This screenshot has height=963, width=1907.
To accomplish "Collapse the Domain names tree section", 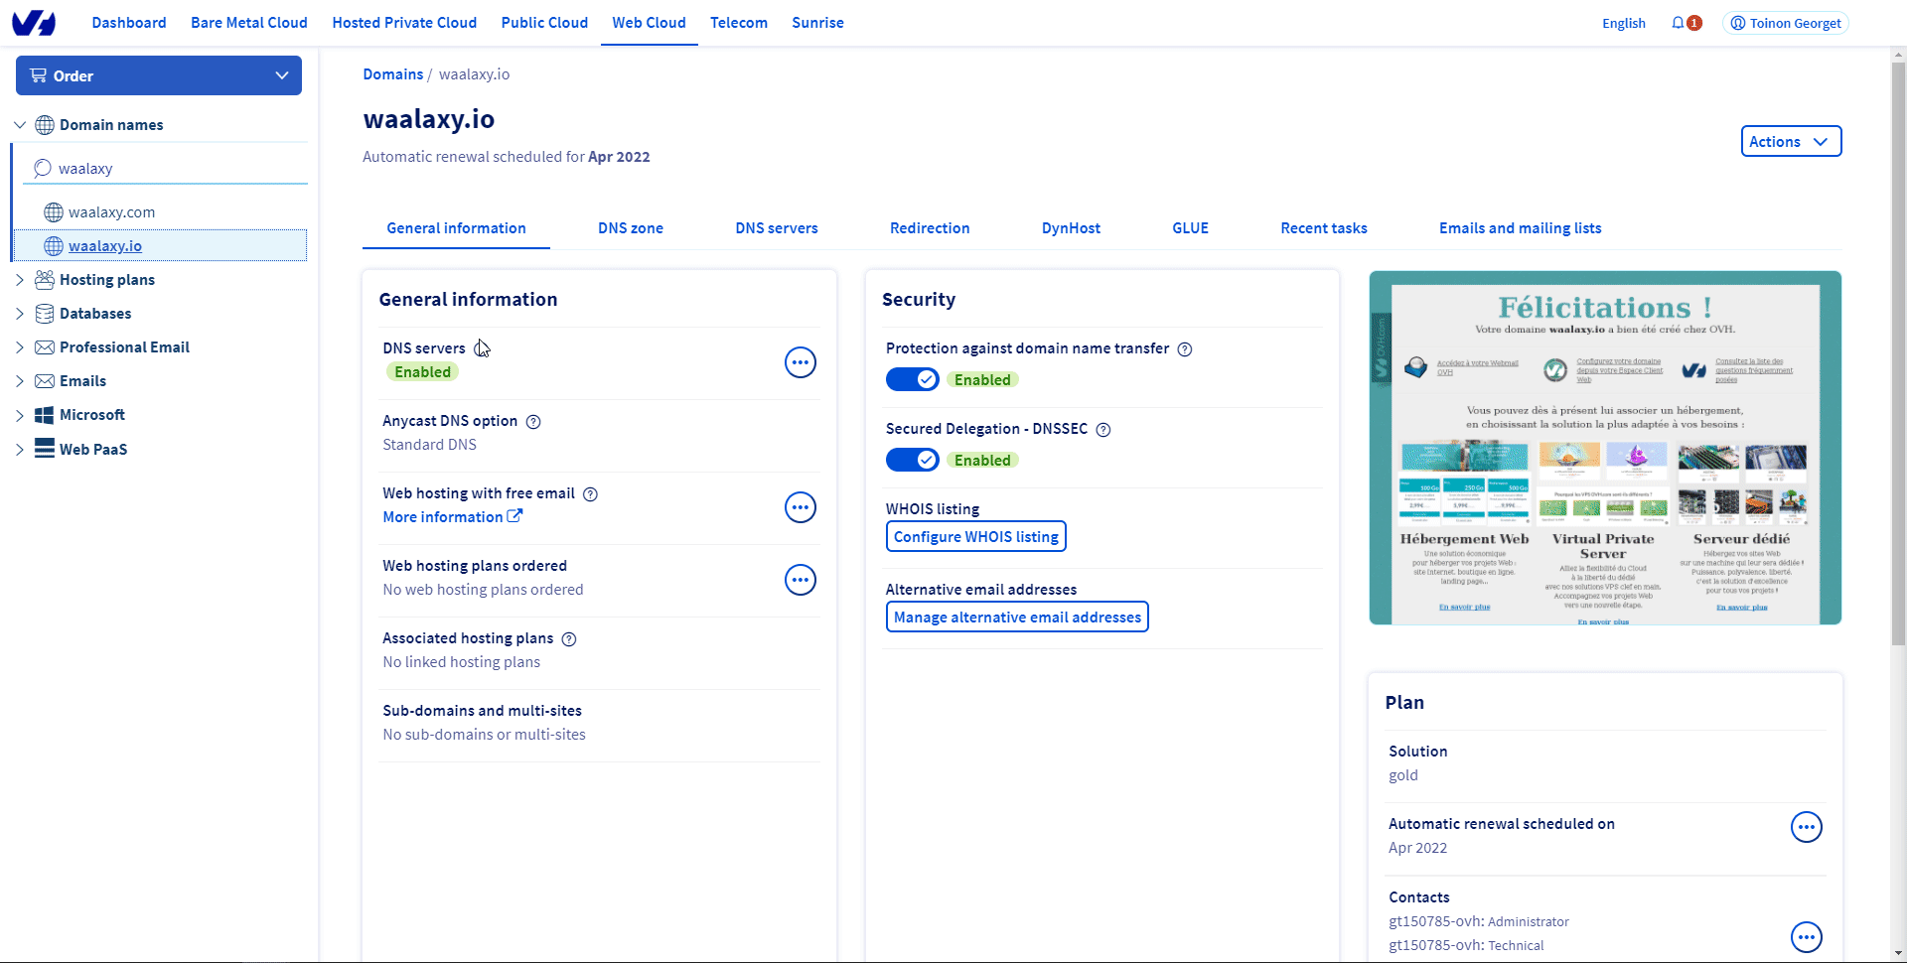I will tap(20, 125).
